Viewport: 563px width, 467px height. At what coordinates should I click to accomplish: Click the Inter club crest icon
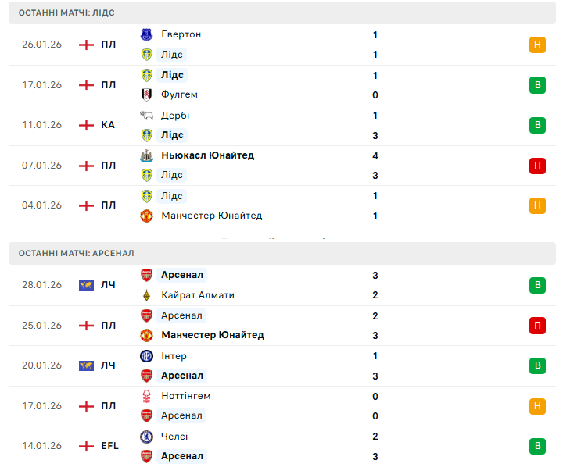pos(146,356)
